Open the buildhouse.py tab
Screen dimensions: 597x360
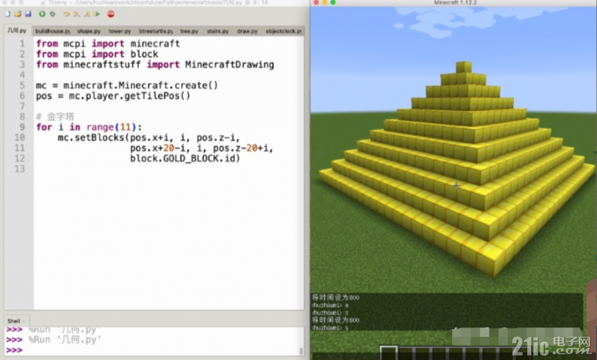pos(53,31)
